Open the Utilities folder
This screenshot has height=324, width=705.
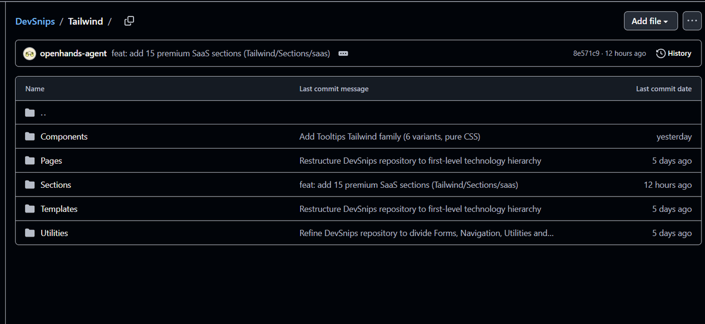[x=54, y=233]
